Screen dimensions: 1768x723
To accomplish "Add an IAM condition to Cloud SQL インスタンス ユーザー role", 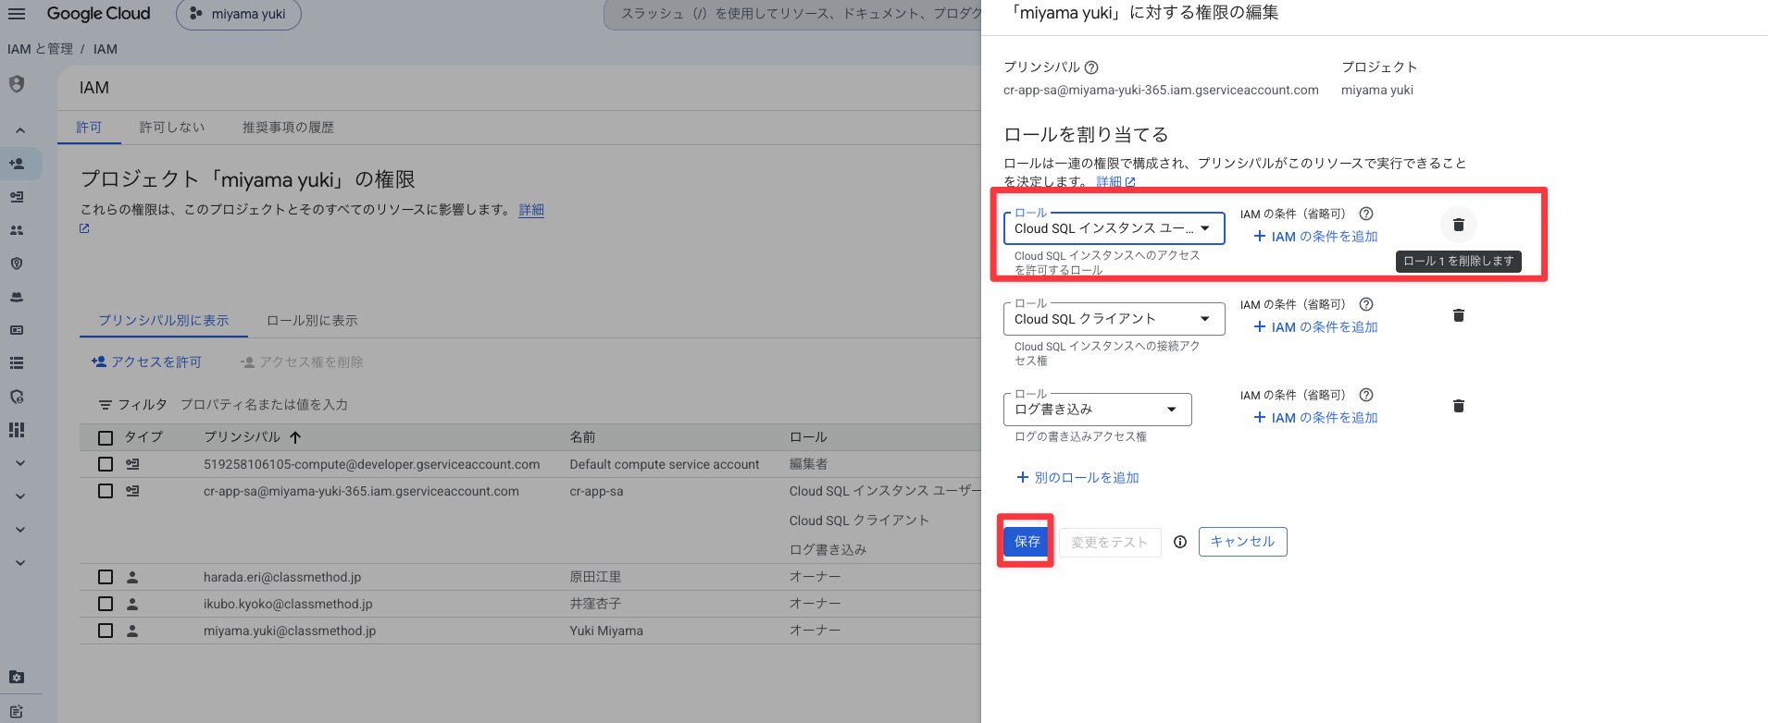I will [x=1315, y=237].
